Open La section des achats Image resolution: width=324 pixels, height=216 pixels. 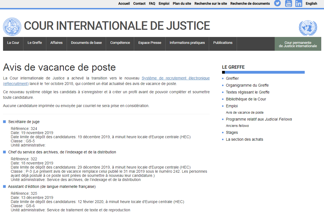pyautogui.click(x=244, y=140)
